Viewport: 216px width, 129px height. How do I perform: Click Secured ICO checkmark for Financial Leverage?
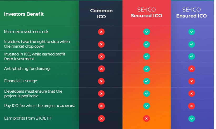click(146, 81)
